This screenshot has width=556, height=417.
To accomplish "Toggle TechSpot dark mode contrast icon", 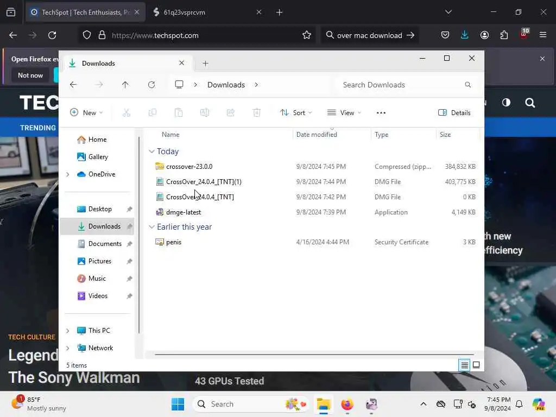I will tap(506, 103).
